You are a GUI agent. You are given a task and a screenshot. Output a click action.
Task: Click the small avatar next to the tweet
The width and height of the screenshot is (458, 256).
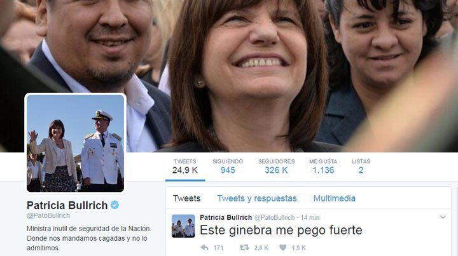(x=183, y=226)
